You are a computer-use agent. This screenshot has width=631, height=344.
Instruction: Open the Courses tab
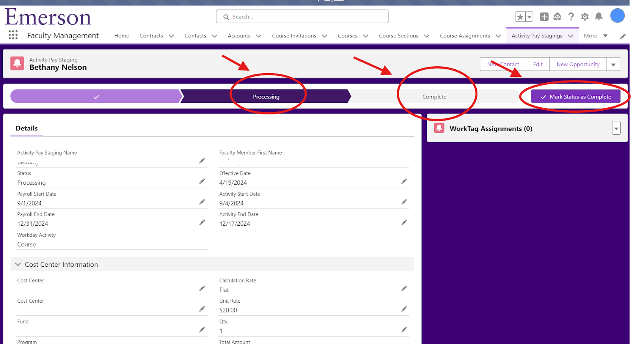[x=347, y=35]
